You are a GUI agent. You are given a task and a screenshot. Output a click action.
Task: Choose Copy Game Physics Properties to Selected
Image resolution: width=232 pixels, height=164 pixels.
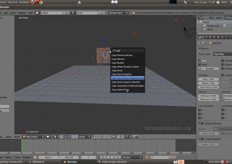pyautogui.click(x=127, y=78)
